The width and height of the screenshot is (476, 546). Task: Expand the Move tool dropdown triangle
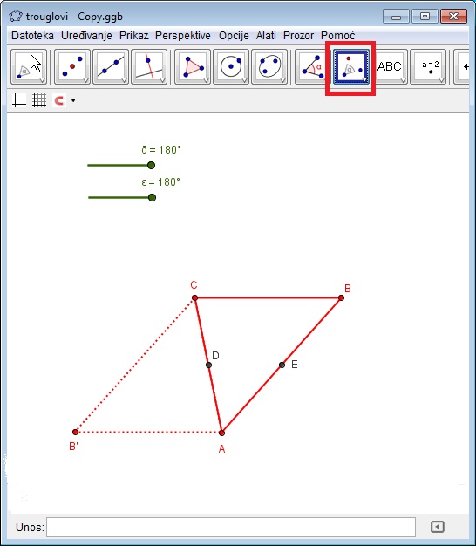(42, 80)
